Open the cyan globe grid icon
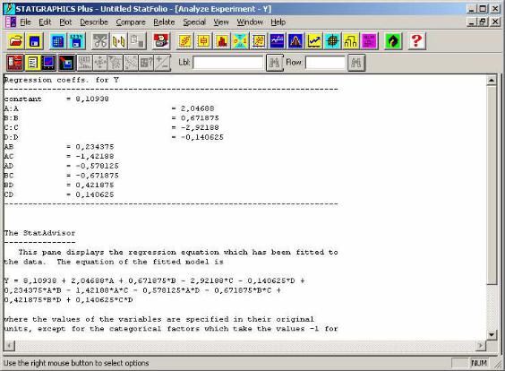505x371 pixels. 332,41
